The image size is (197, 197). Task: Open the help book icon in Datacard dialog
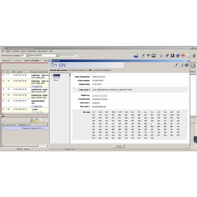tap(186, 65)
